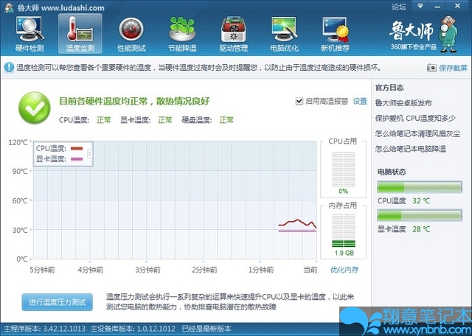The image size is (472, 336).
Task: Open the 硬件检测 hardware detection tab
Action: click(29, 35)
